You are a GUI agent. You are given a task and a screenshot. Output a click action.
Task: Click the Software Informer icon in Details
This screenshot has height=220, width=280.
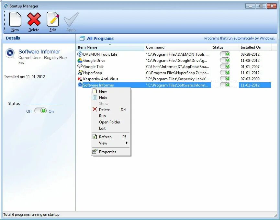tap(10, 53)
